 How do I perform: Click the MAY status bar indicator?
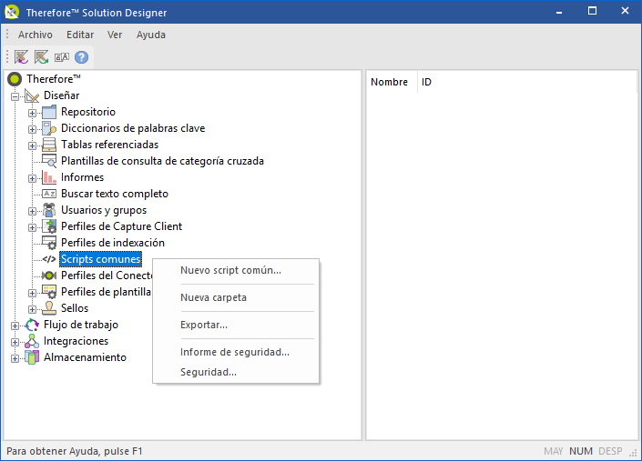click(x=554, y=451)
